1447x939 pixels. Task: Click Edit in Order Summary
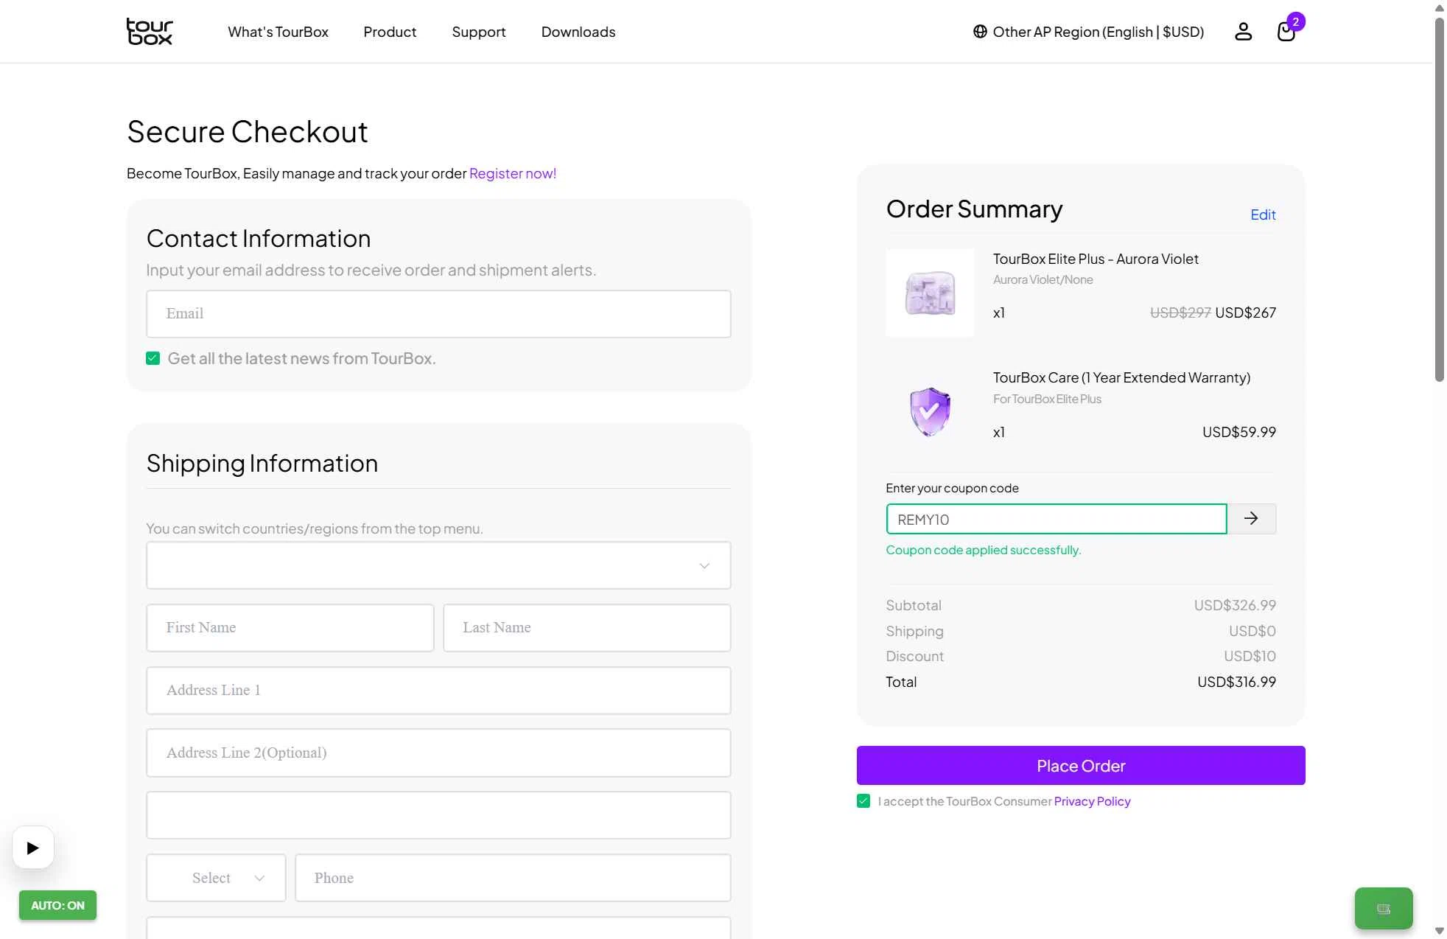click(x=1263, y=214)
